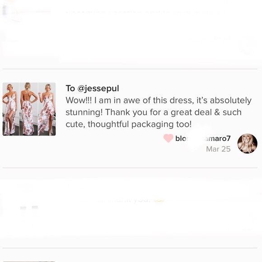This screenshot has height=262, width=262.
Task: Open the right side-slit floral dress photo
Action: [47, 109]
